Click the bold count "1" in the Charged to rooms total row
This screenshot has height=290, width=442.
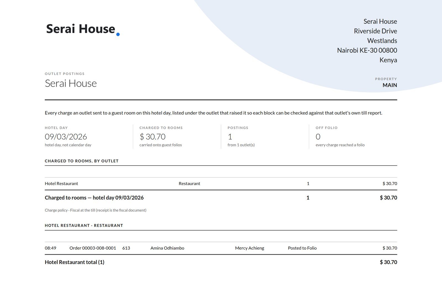tap(308, 198)
